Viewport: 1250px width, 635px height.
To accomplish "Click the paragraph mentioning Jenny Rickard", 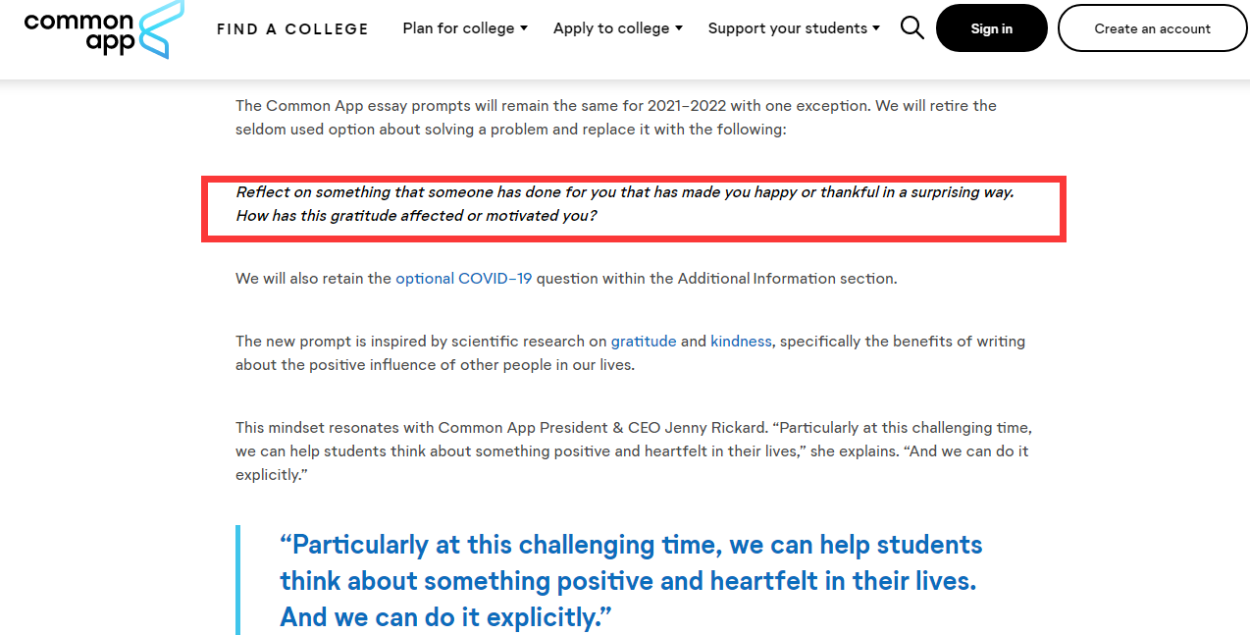I will coord(633,451).
